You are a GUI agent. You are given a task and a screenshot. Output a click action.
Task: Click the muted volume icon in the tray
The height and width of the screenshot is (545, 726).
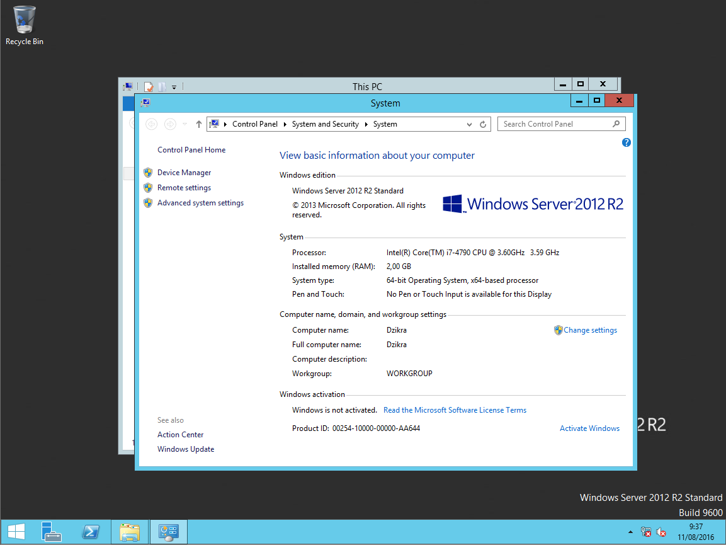[662, 532]
